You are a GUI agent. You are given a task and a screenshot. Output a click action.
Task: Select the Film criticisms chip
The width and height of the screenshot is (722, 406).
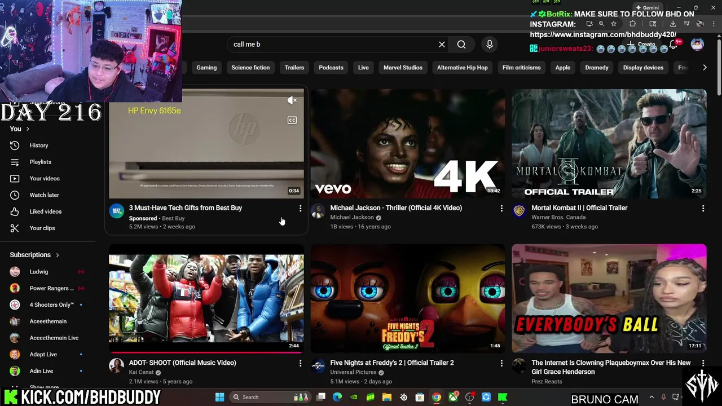click(x=522, y=68)
